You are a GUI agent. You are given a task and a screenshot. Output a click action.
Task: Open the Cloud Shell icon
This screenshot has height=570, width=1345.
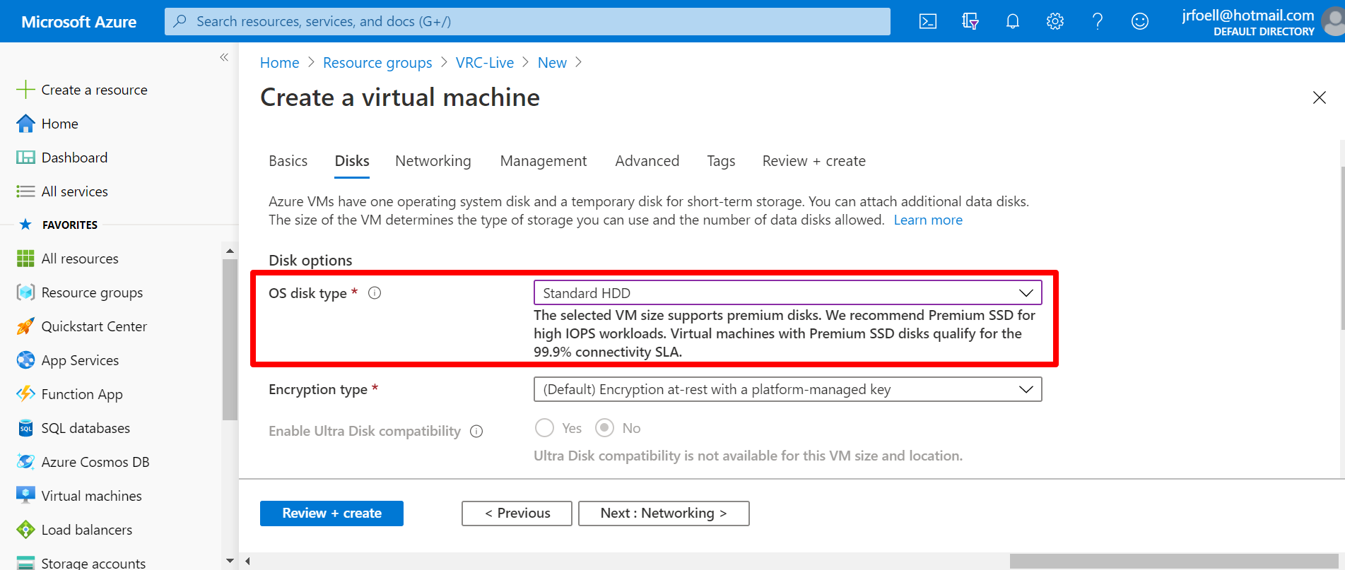[x=928, y=21]
